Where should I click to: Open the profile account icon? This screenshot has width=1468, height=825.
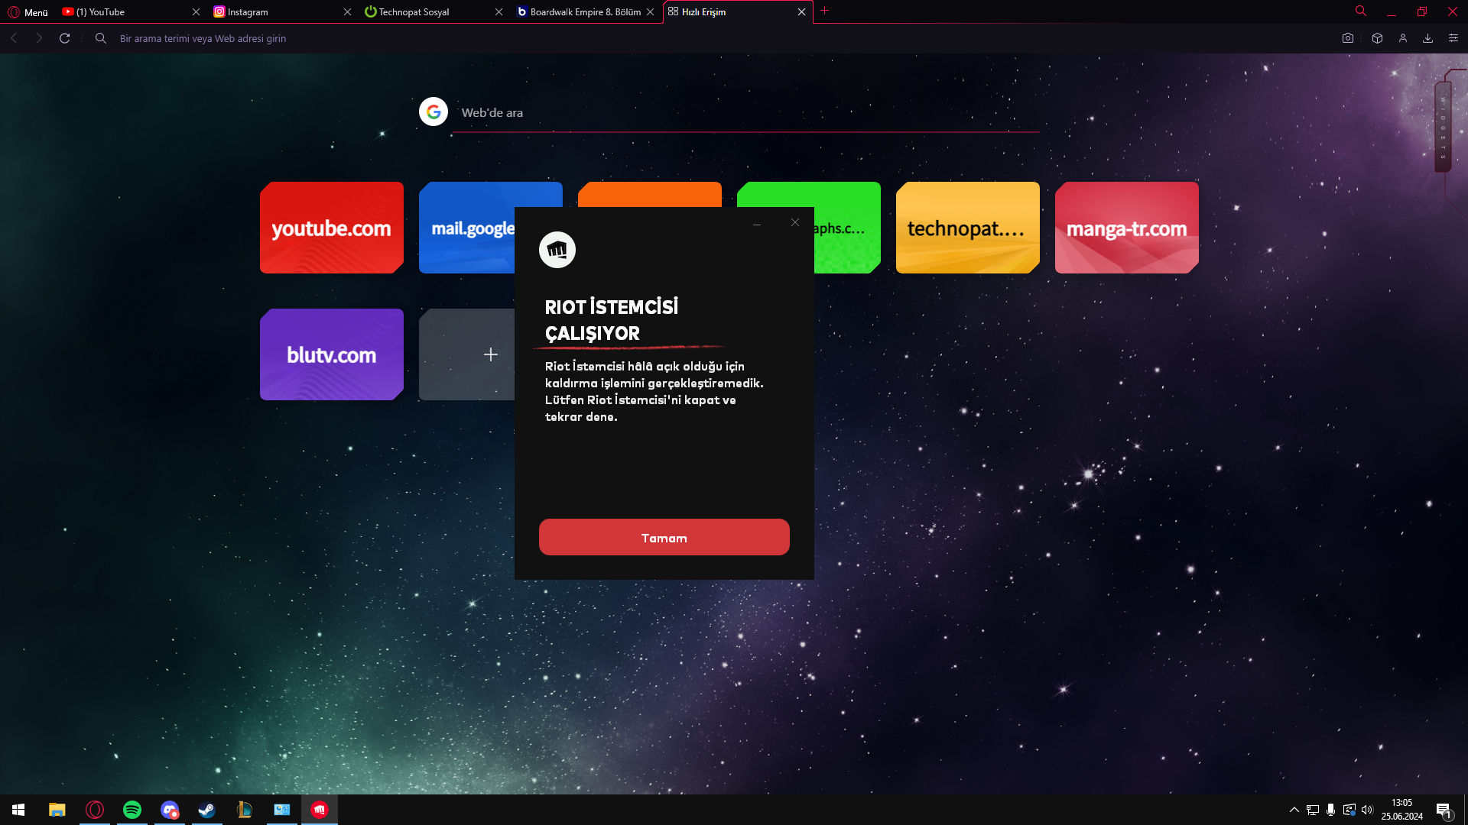(1402, 38)
